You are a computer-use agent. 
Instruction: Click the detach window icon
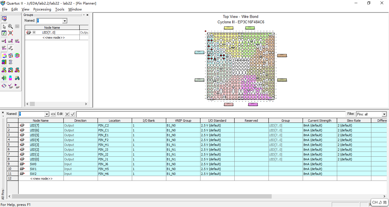[x=4, y=19]
